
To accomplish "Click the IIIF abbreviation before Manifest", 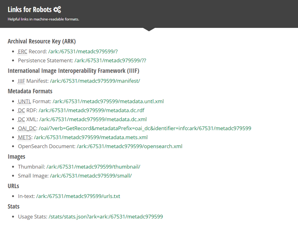I will [21, 80].
